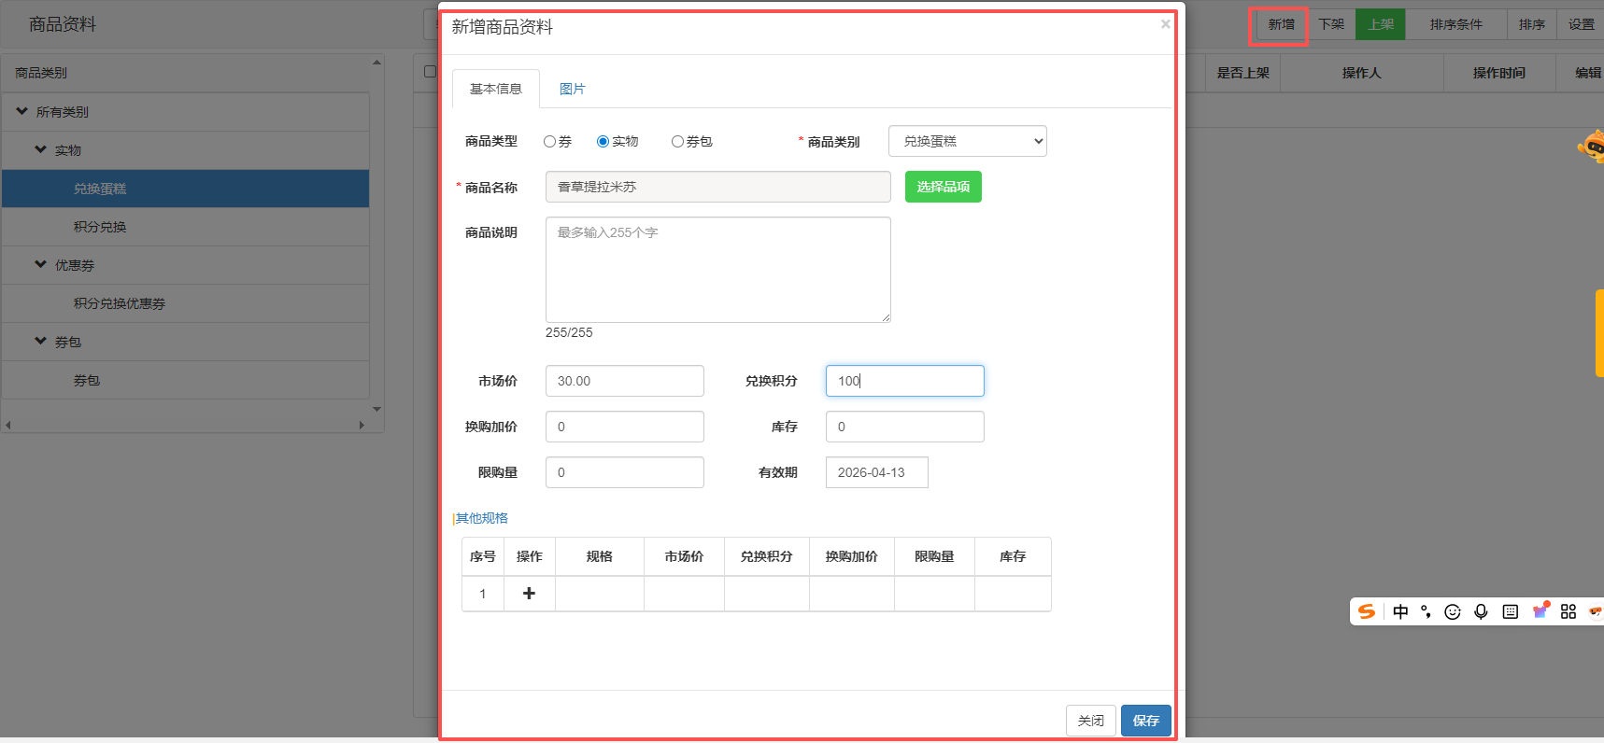Viewport: 1604px width, 743px height.
Task: Toggle Chinese/English input mode icon
Action: point(1400,611)
